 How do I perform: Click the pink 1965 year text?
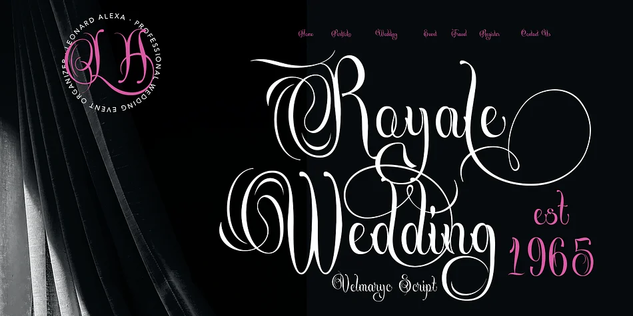tap(550, 256)
